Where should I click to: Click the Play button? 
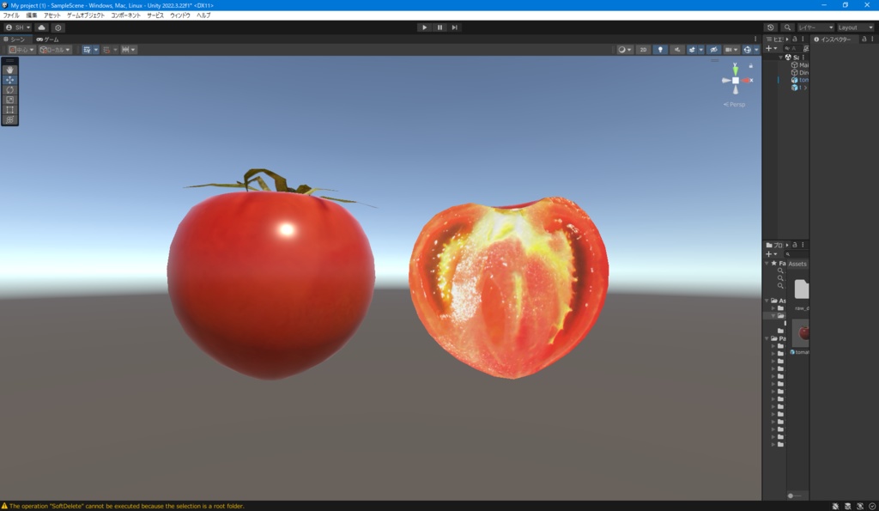tap(424, 27)
